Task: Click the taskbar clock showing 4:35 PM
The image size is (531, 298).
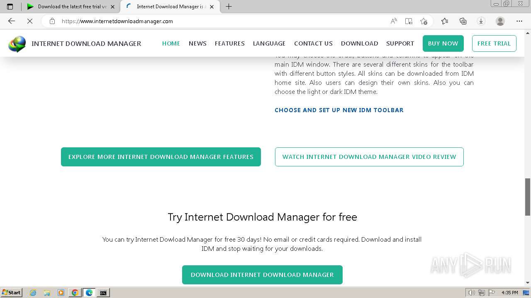Action: (x=509, y=293)
